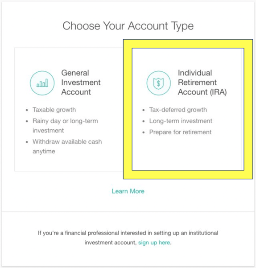256x268 pixels.
Task: Click the horizontal divider below Learn More
Action: pyautogui.click(x=128, y=212)
